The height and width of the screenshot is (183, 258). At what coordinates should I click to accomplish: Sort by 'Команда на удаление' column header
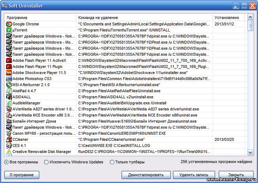(144, 18)
